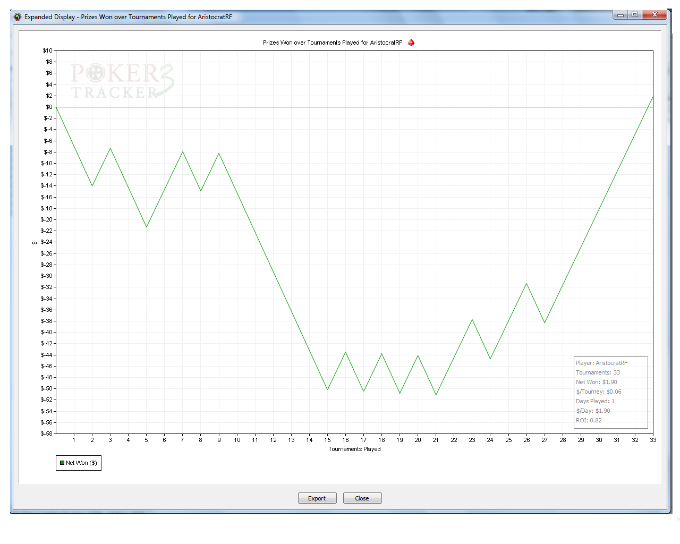Viewport: 680px width, 544px height.
Task: Click the chart title text above graph
Action: tap(333, 42)
